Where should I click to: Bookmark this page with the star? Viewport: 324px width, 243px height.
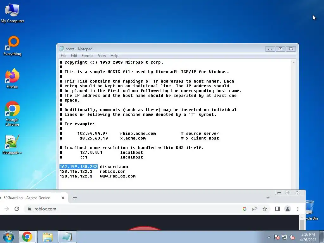pyautogui.click(x=265, y=209)
